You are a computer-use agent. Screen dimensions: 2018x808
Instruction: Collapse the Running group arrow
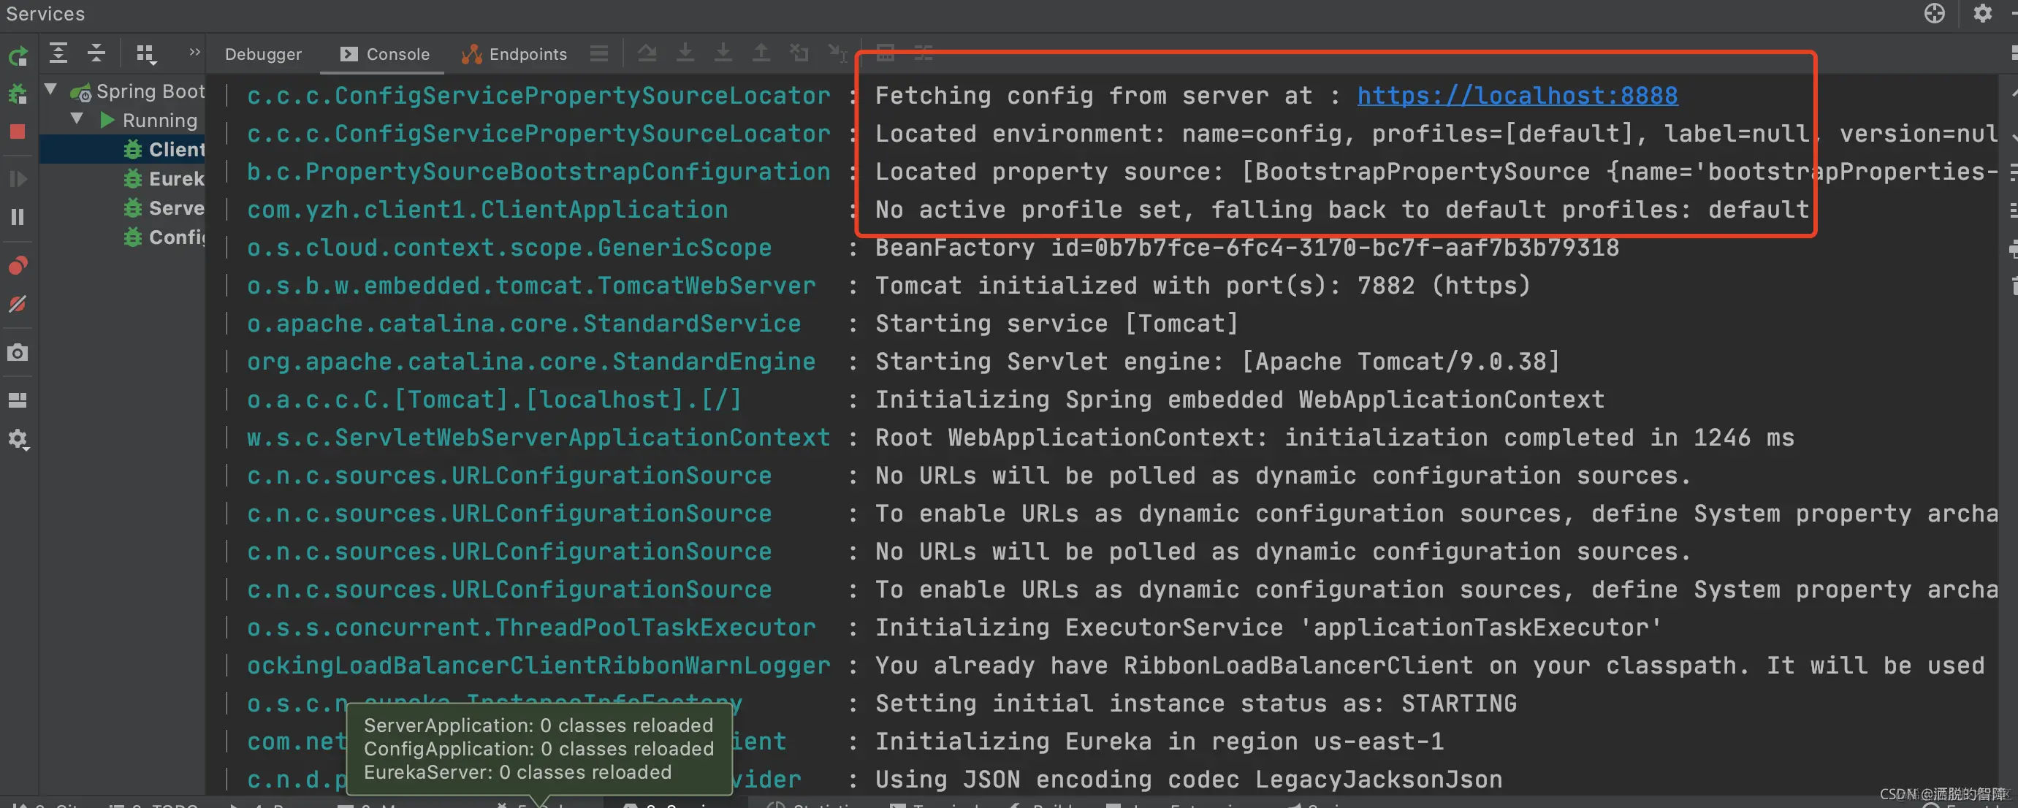77,119
